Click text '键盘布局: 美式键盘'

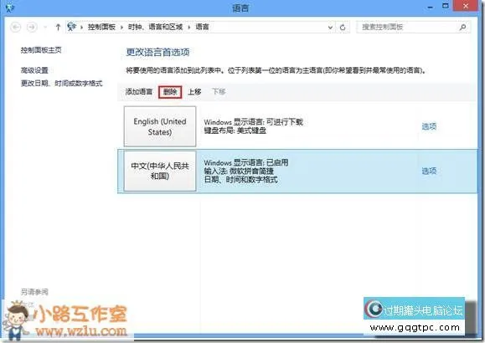(235, 131)
